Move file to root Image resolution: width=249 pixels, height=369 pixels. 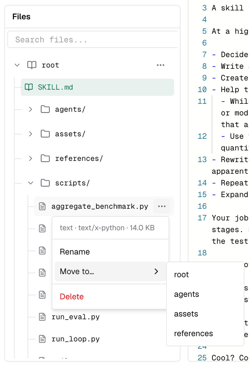[205, 274]
